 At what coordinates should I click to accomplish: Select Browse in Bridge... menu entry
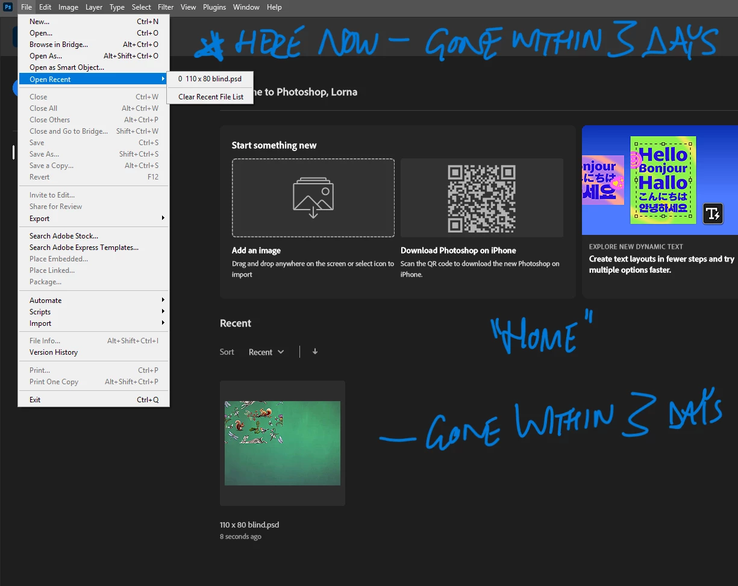94,45
